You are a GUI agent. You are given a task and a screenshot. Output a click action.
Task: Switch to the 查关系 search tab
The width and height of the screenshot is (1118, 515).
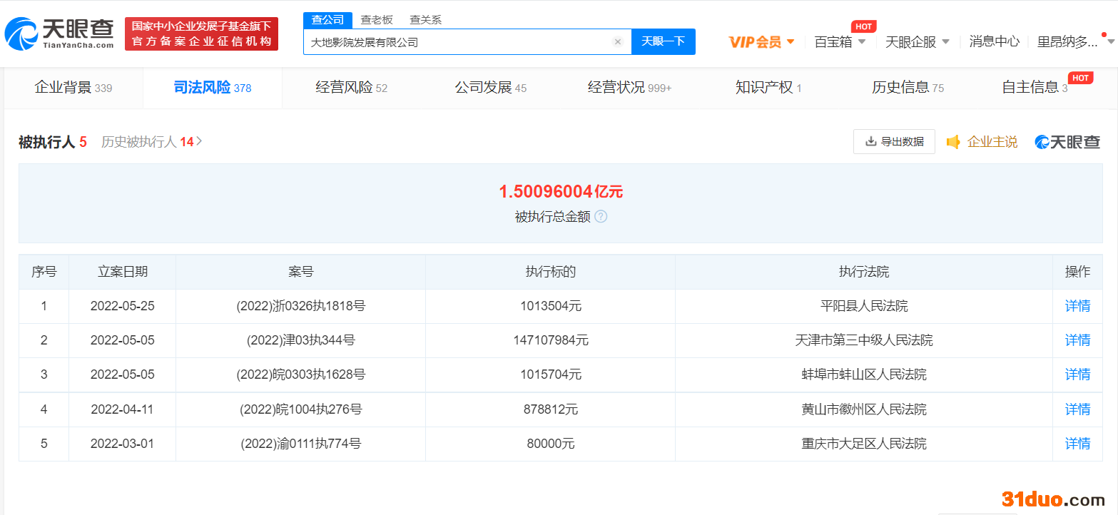pyautogui.click(x=425, y=19)
